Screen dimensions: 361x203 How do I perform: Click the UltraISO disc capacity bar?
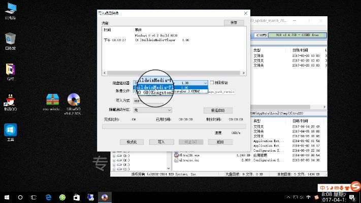tap(297, 35)
